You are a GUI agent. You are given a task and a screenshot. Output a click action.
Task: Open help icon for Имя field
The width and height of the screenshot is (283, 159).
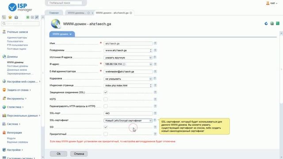[155, 43]
